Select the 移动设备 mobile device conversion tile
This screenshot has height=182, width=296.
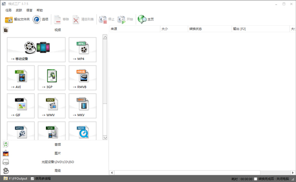[36, 50]
